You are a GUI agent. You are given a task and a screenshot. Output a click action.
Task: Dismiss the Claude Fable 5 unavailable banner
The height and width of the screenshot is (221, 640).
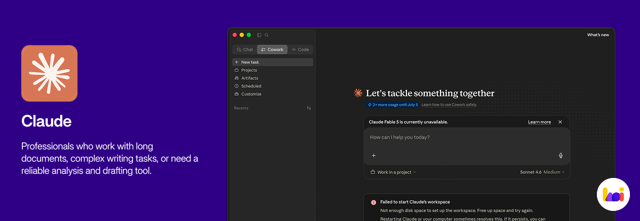(560, 122)
